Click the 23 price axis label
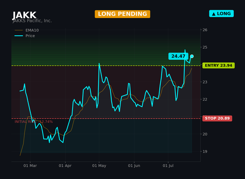 205,82
